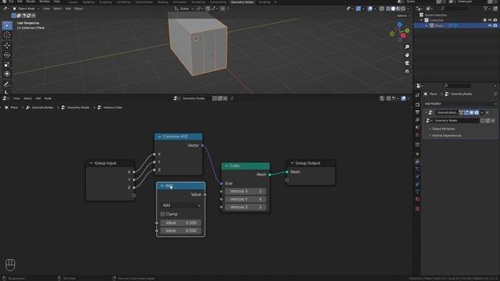The image size is (500, 281).
Task: Open the Render properties tab
Action: [417, 105]
